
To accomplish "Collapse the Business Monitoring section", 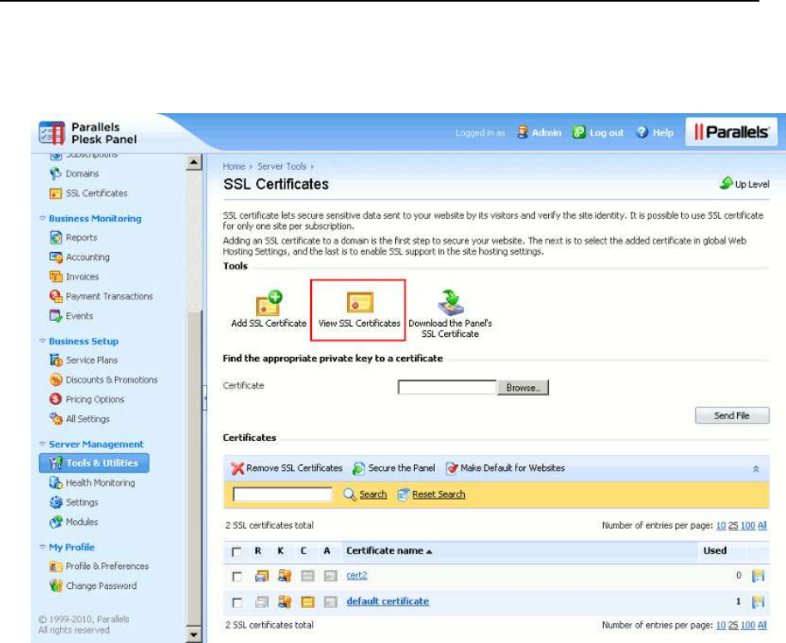I will (x=42, y=218).
